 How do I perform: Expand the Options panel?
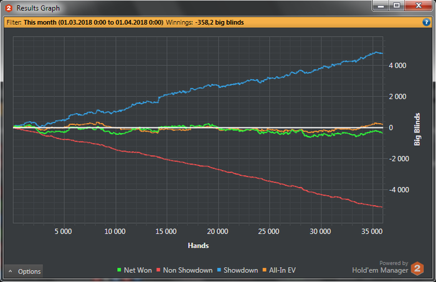pos(24,271)
